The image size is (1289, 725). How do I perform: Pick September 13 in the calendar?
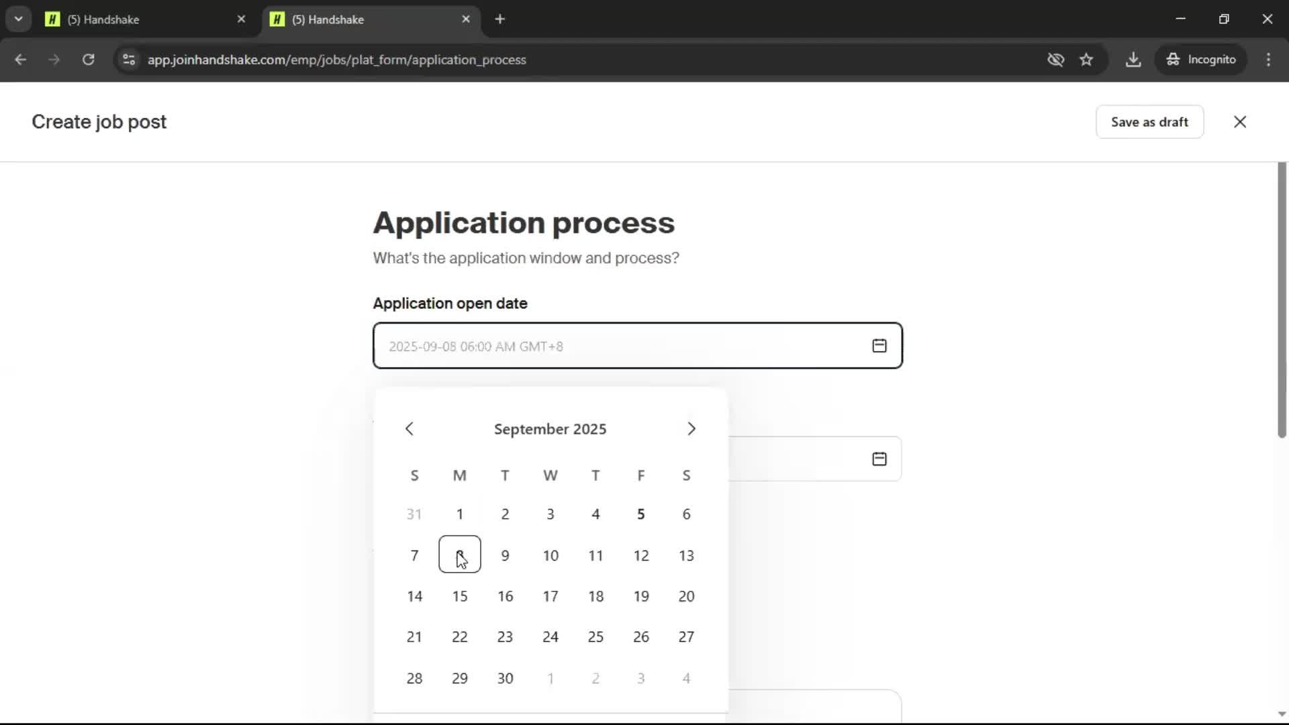[686, 556]
